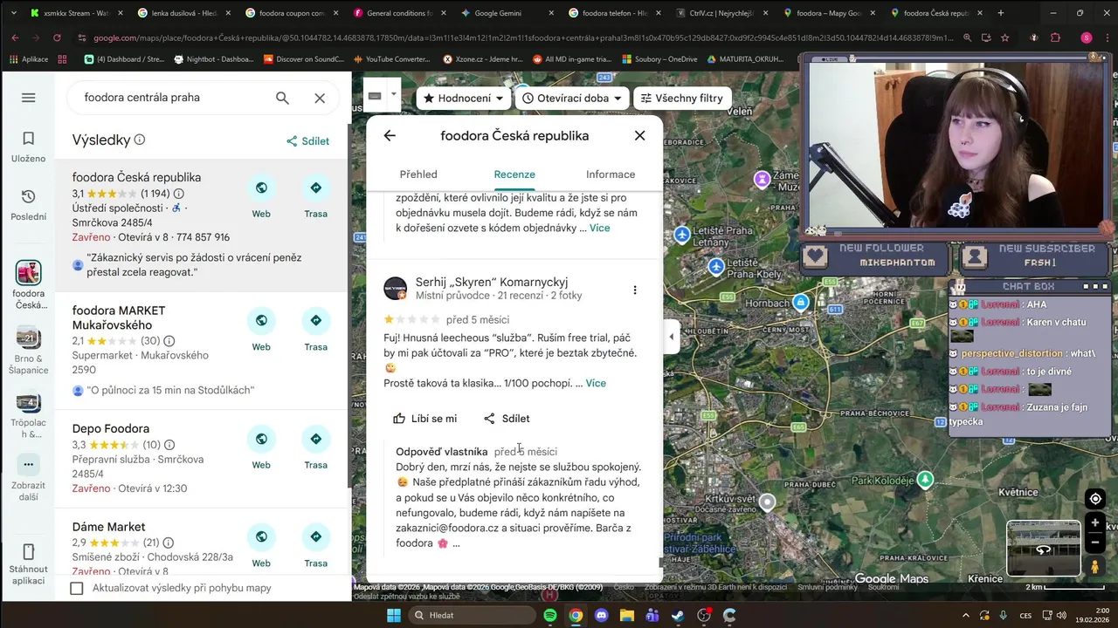Click the Park Koloděje map marker
Viewport: 1118px width, 628px height.
point(925,479)
